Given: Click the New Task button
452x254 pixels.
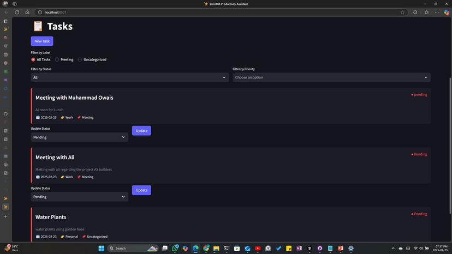Looking at the screenshot, I should pyautogui.click(x=42, y=41).
